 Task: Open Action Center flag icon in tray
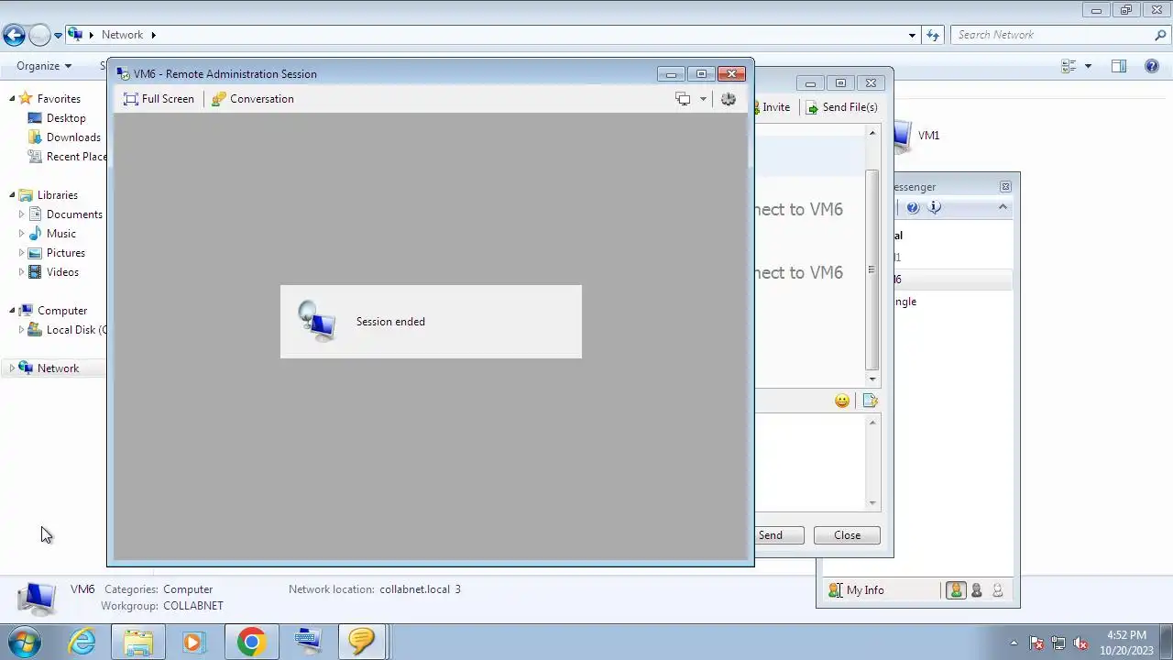tap(1036, 643)
